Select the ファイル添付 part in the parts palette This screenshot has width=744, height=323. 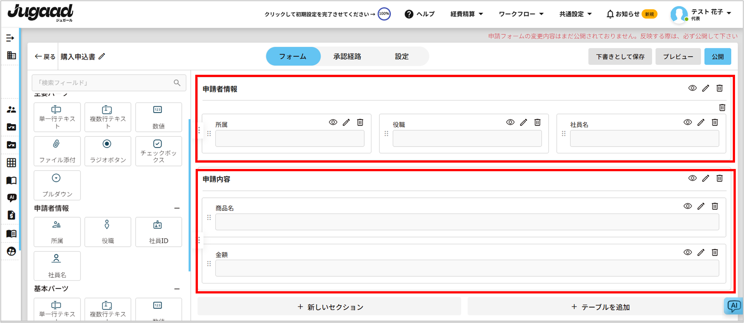[57, 151]
